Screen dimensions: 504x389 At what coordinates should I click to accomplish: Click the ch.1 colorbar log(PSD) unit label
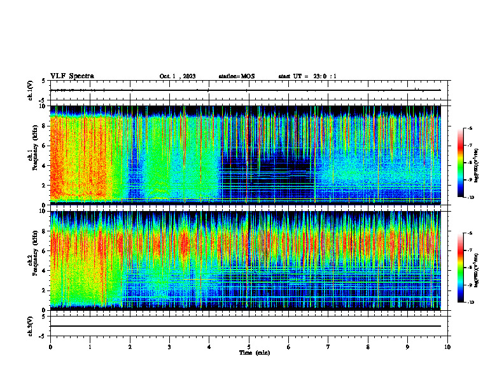[477, 166]
